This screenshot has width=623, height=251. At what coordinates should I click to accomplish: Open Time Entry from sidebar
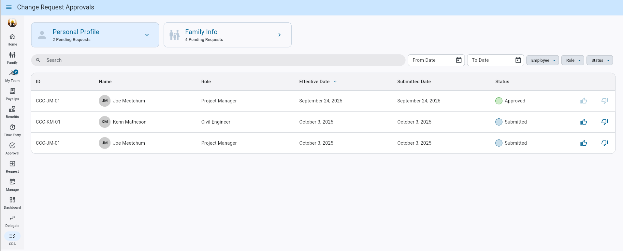pos(12,130)
